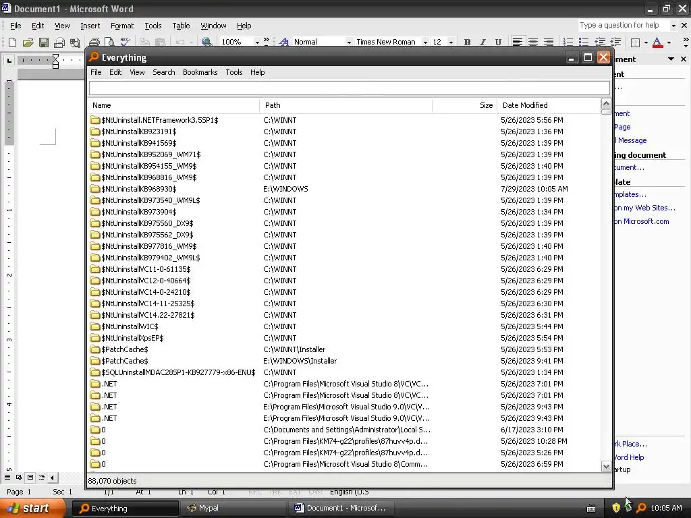
Task: Open Styles and Formatting icon beside Normal
Action: [x=284, y=42]
